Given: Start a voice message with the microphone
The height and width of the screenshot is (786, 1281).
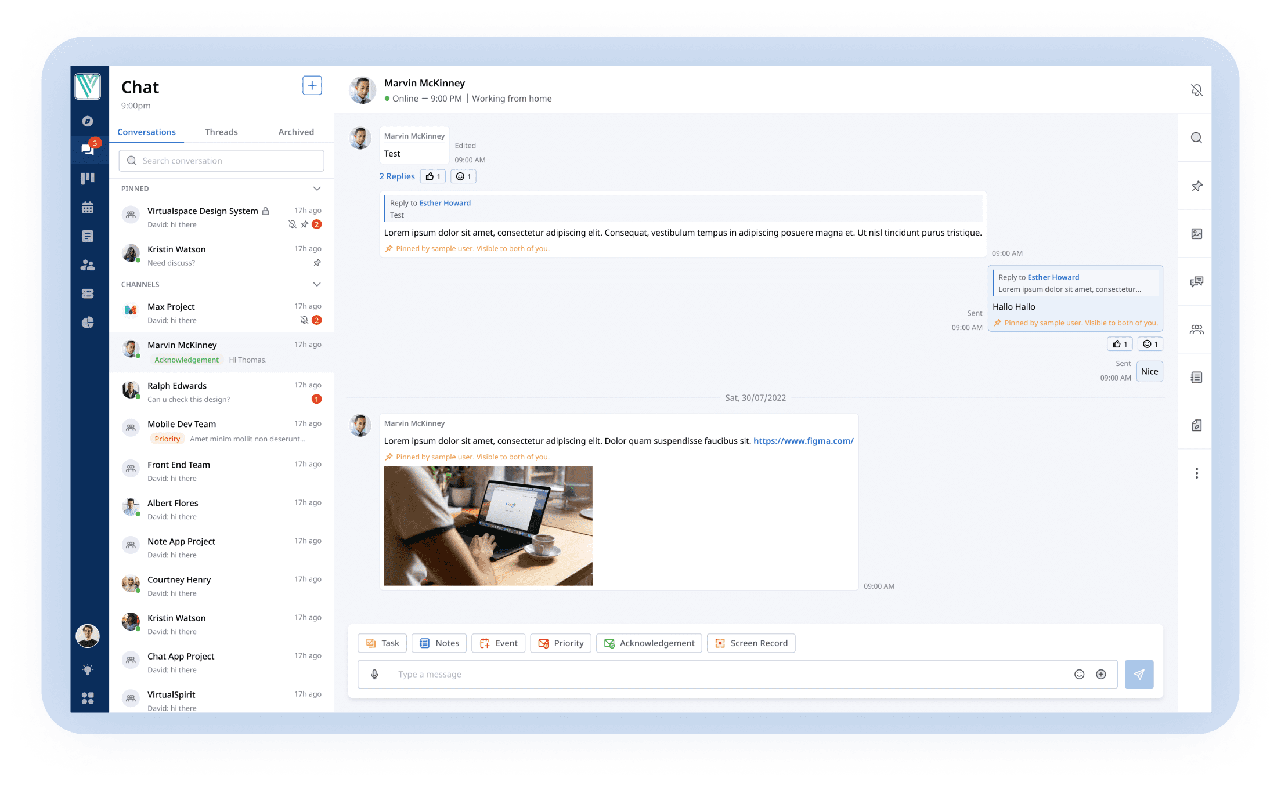Looking at the screenshot, I should pos(374,674).
